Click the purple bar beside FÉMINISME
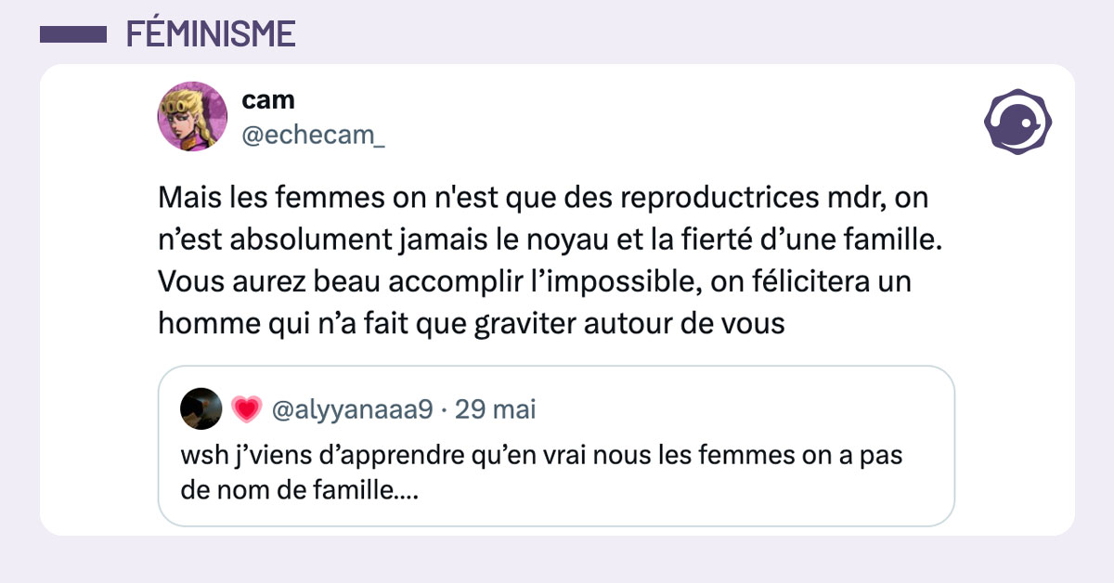The image size is (1114, 583). [74, 34]
